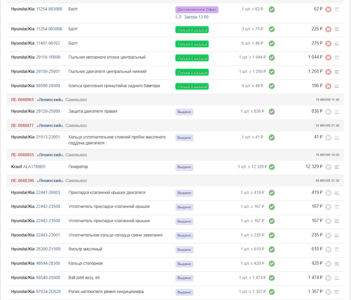Cancel the 62 ₽ Болт item

[x=328, y=10]
